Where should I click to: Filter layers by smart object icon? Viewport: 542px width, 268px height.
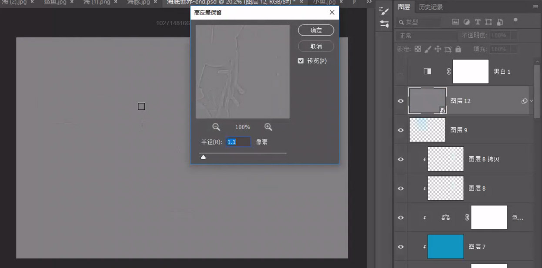(x=500, y=22)
